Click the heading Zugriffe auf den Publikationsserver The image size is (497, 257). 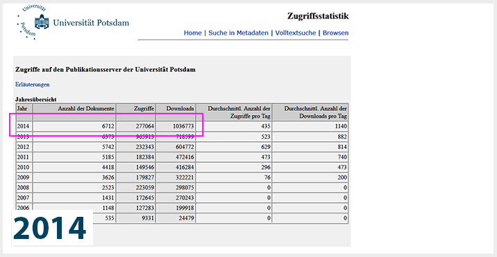click(x=106, y=70)
